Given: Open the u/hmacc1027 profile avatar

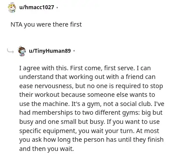Looking at the screenshot, I should coord(12,7).
